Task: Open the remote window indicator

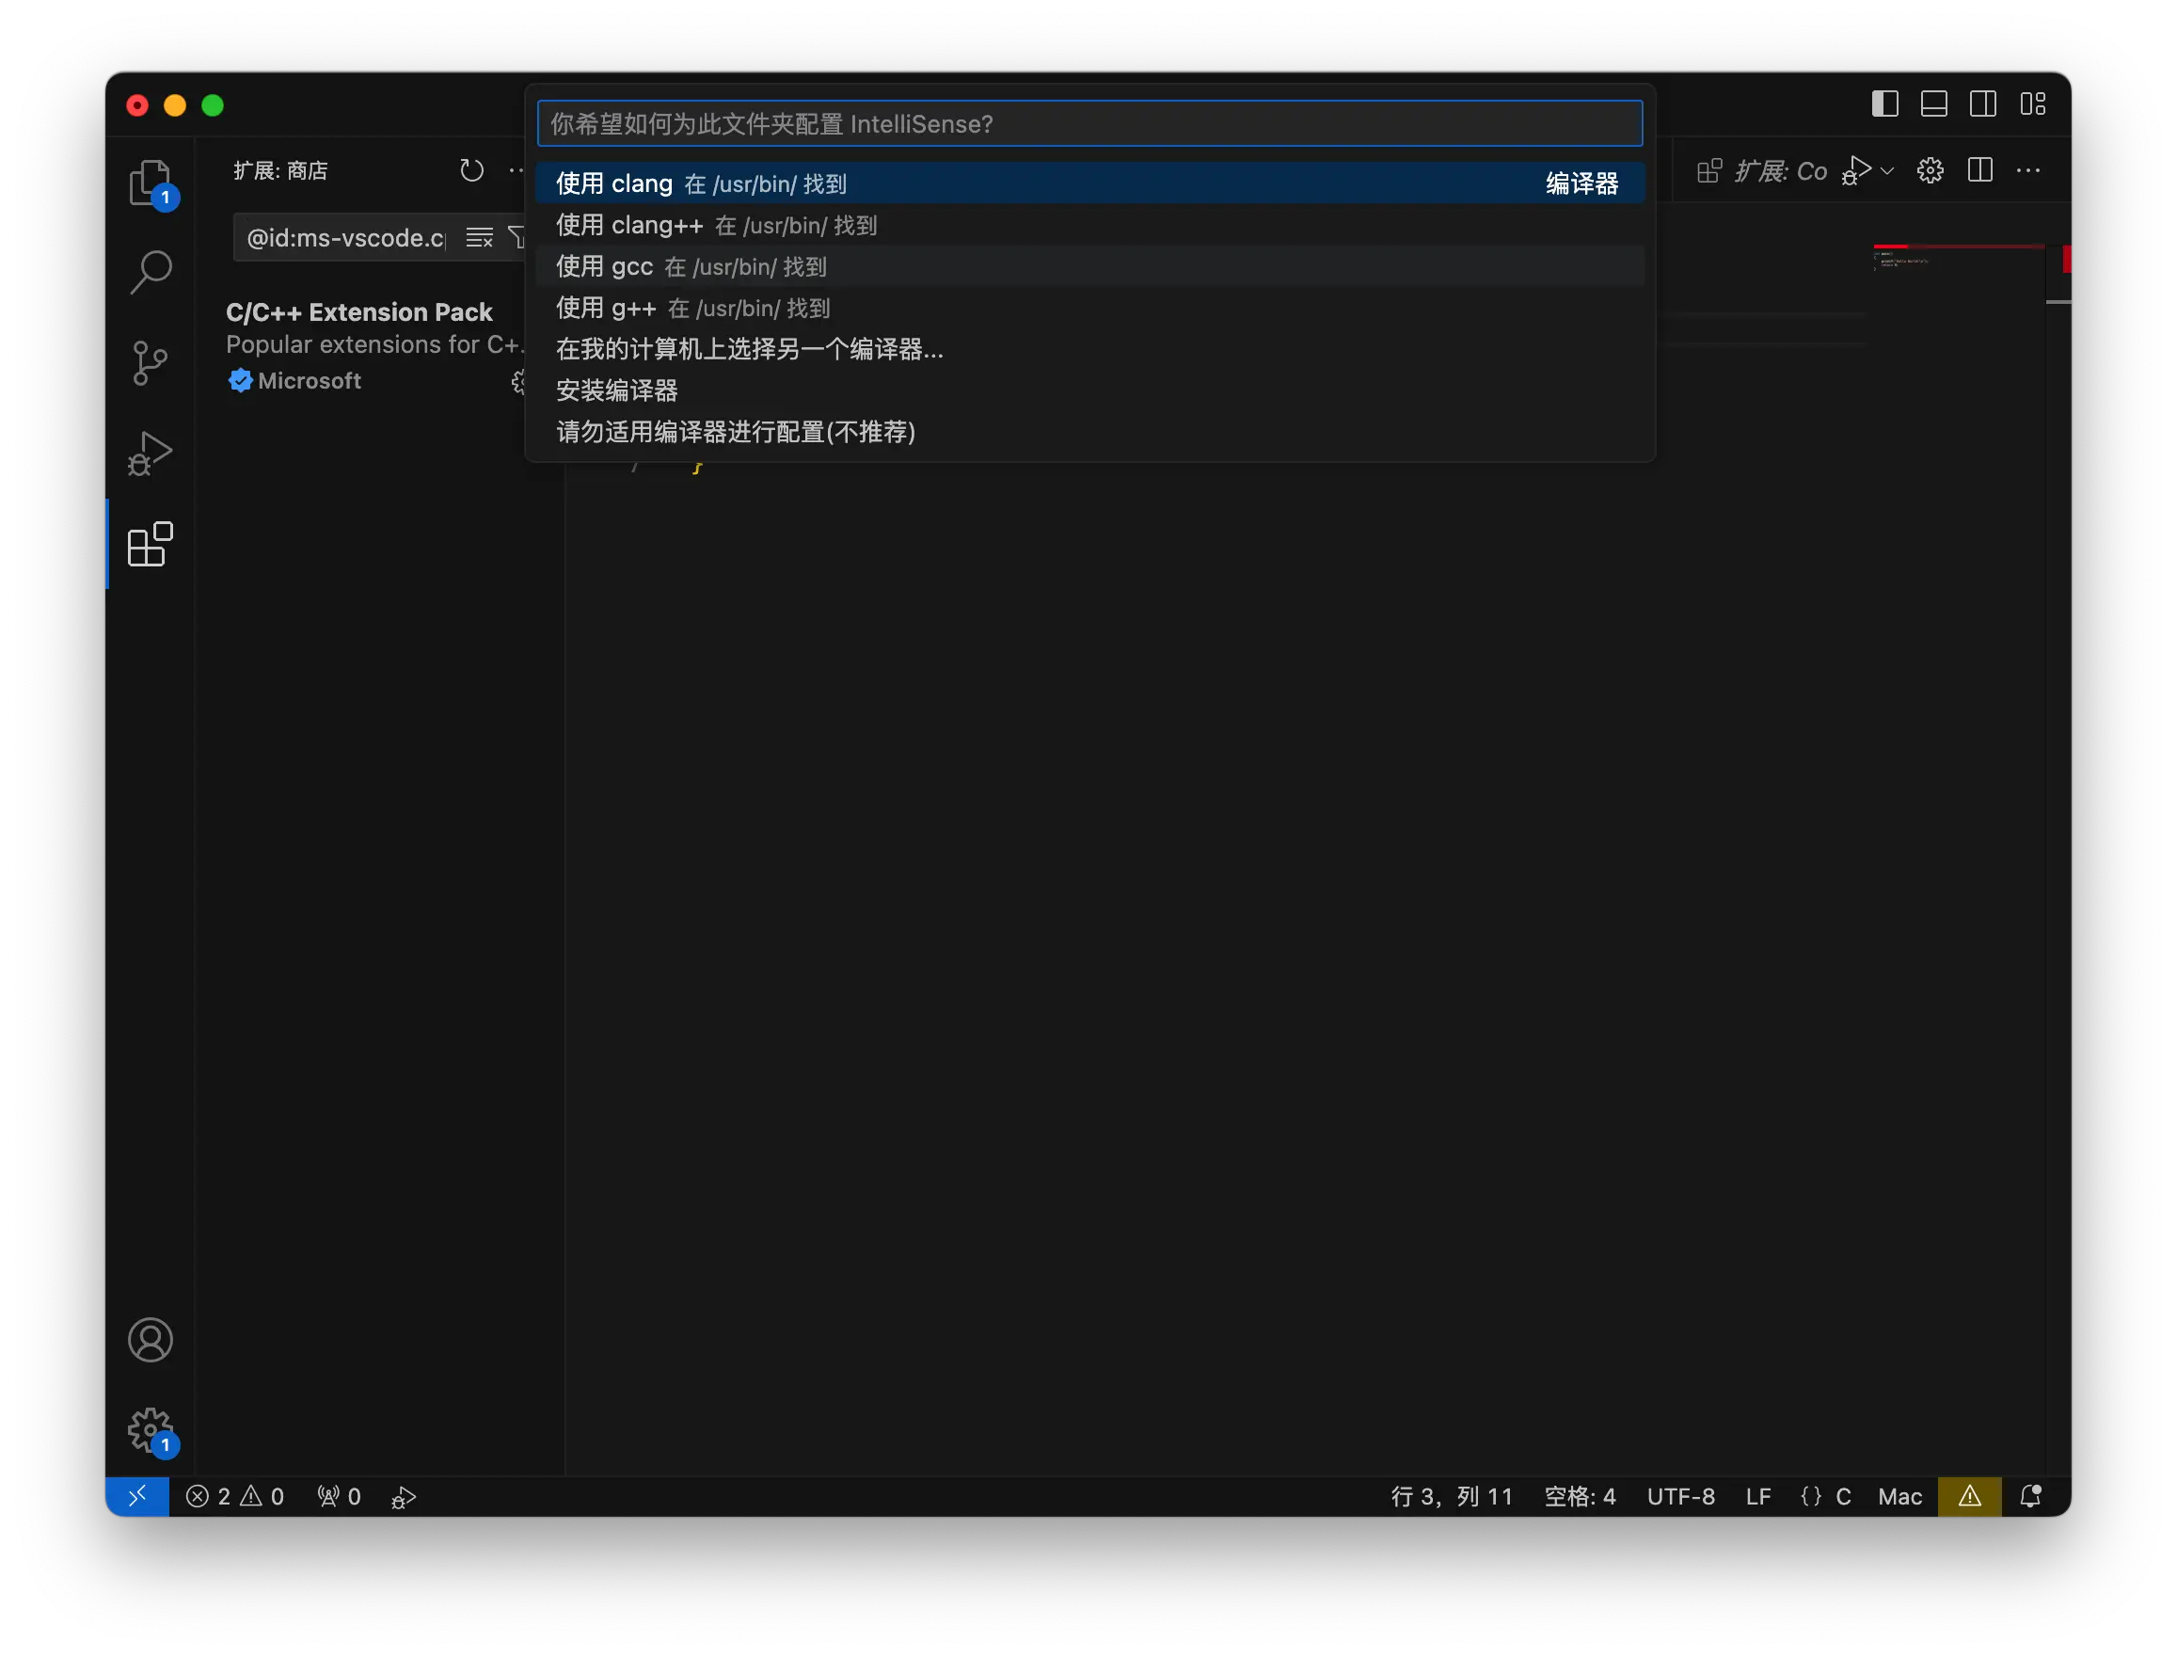Action: point(137,1495)
